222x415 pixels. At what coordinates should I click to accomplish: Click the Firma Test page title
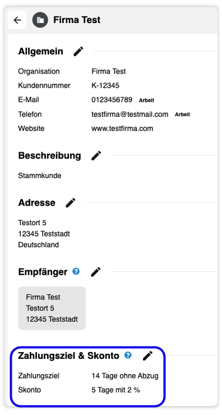[x=77, y=20]
